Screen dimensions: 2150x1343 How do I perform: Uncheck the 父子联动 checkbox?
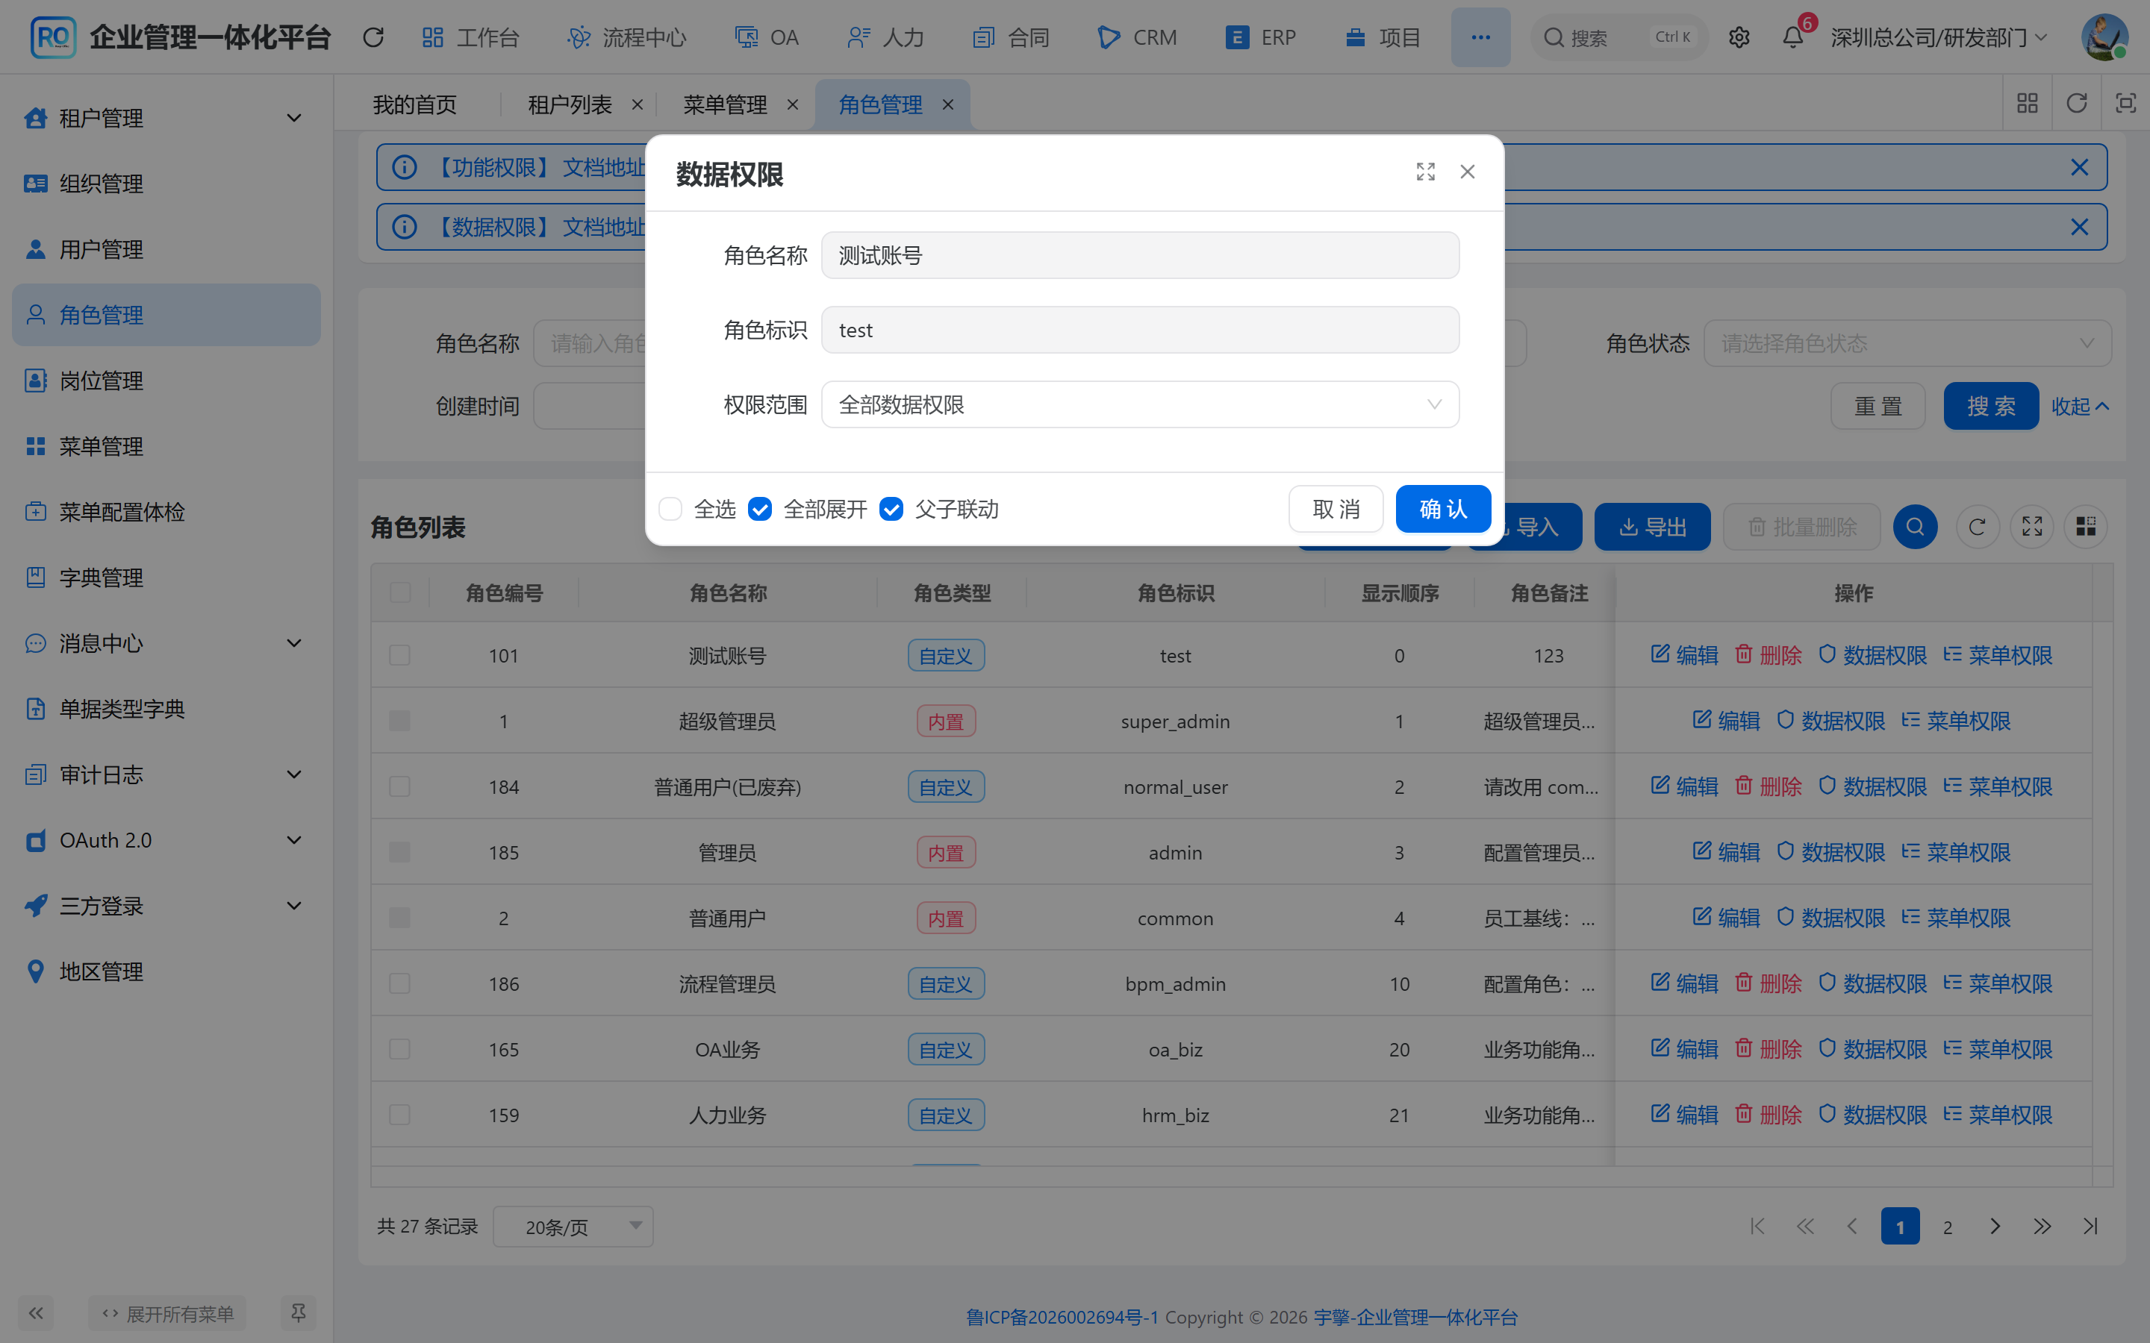point(891,509)
